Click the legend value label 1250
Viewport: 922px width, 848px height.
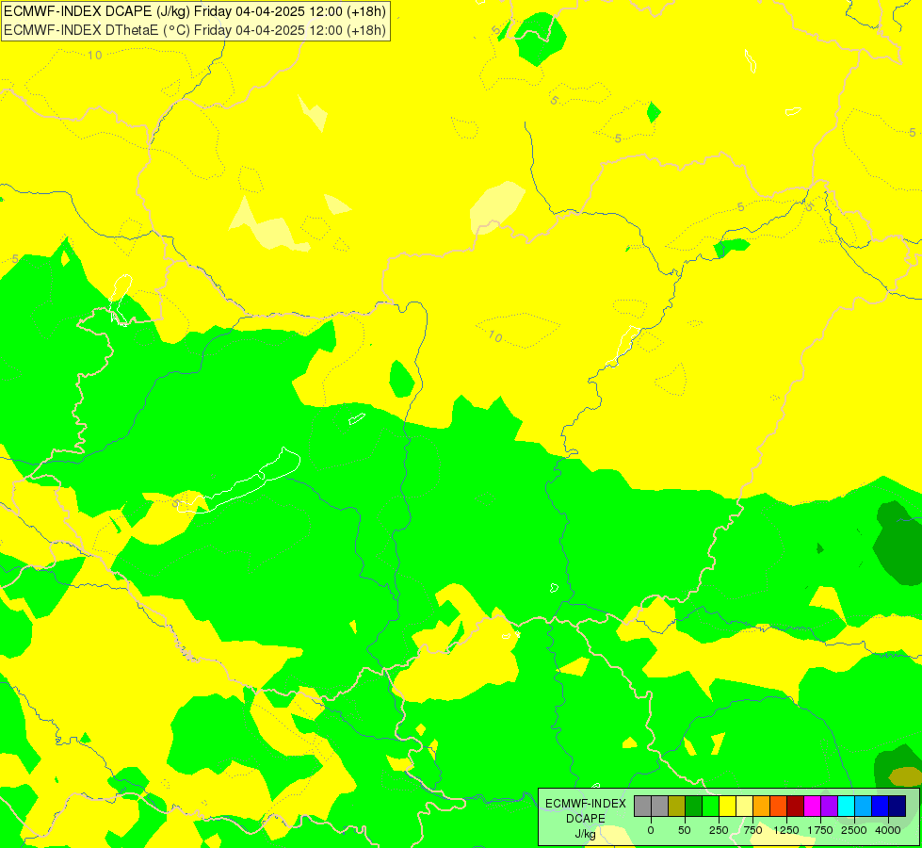pyautogui.click(x=786, y=830)
